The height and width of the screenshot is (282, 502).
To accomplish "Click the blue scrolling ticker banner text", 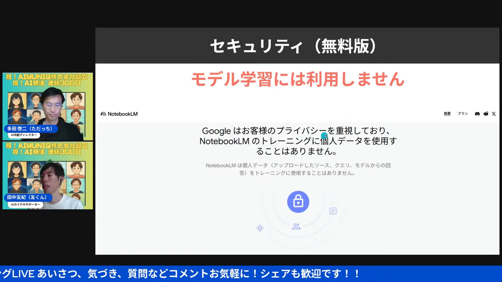I will [x=180, y=274].
